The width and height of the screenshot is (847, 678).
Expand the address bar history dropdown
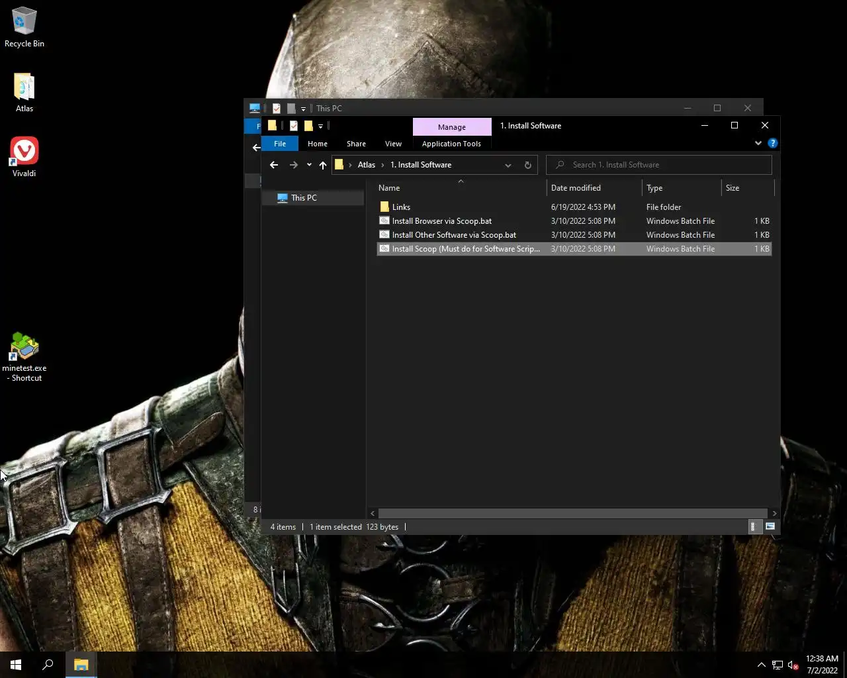[x=508, y=165]
